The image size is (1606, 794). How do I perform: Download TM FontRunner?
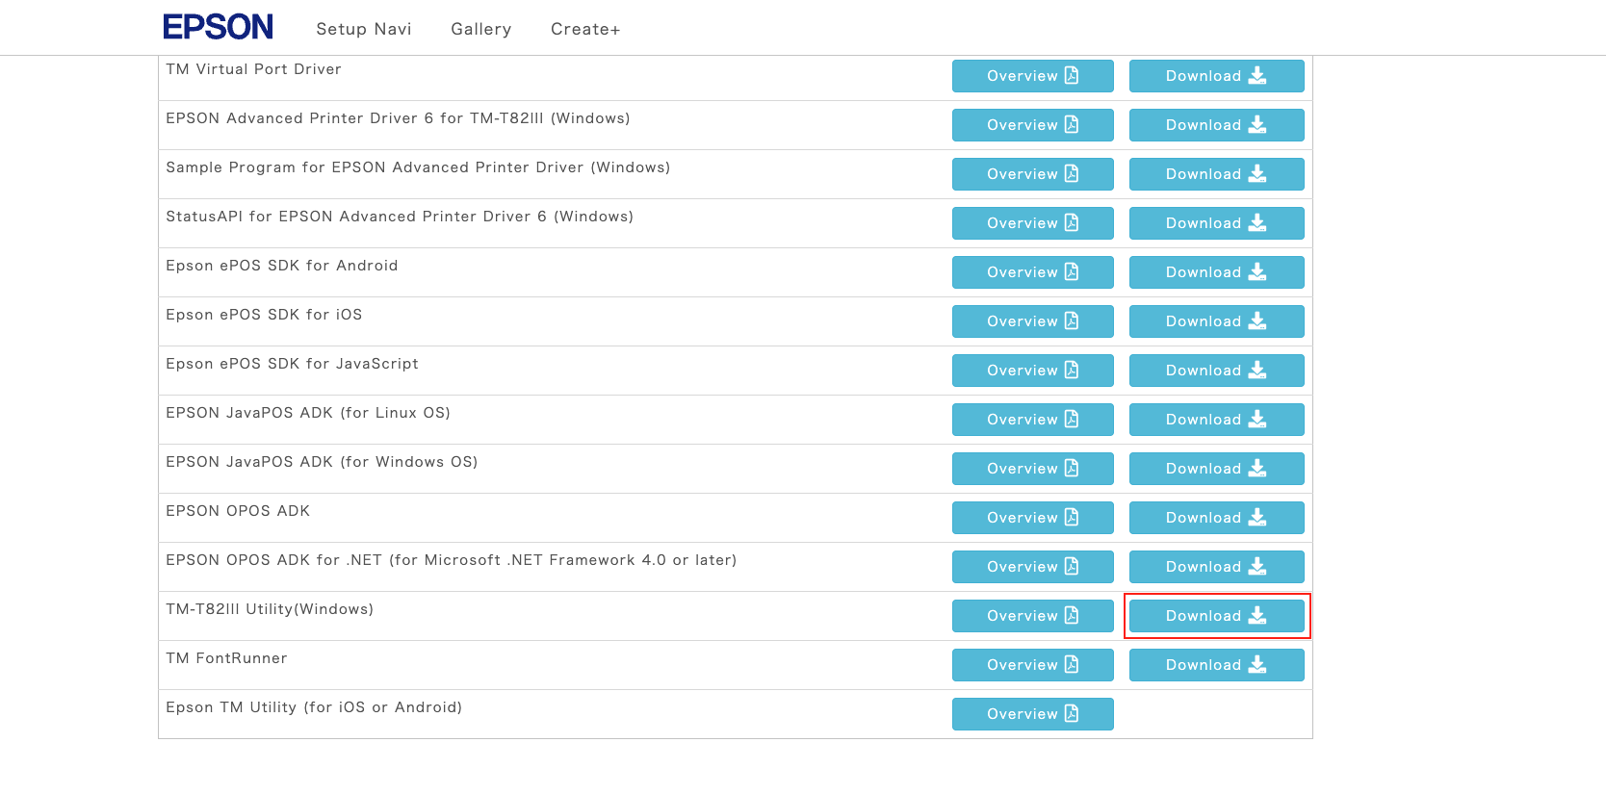[1217, 665]
